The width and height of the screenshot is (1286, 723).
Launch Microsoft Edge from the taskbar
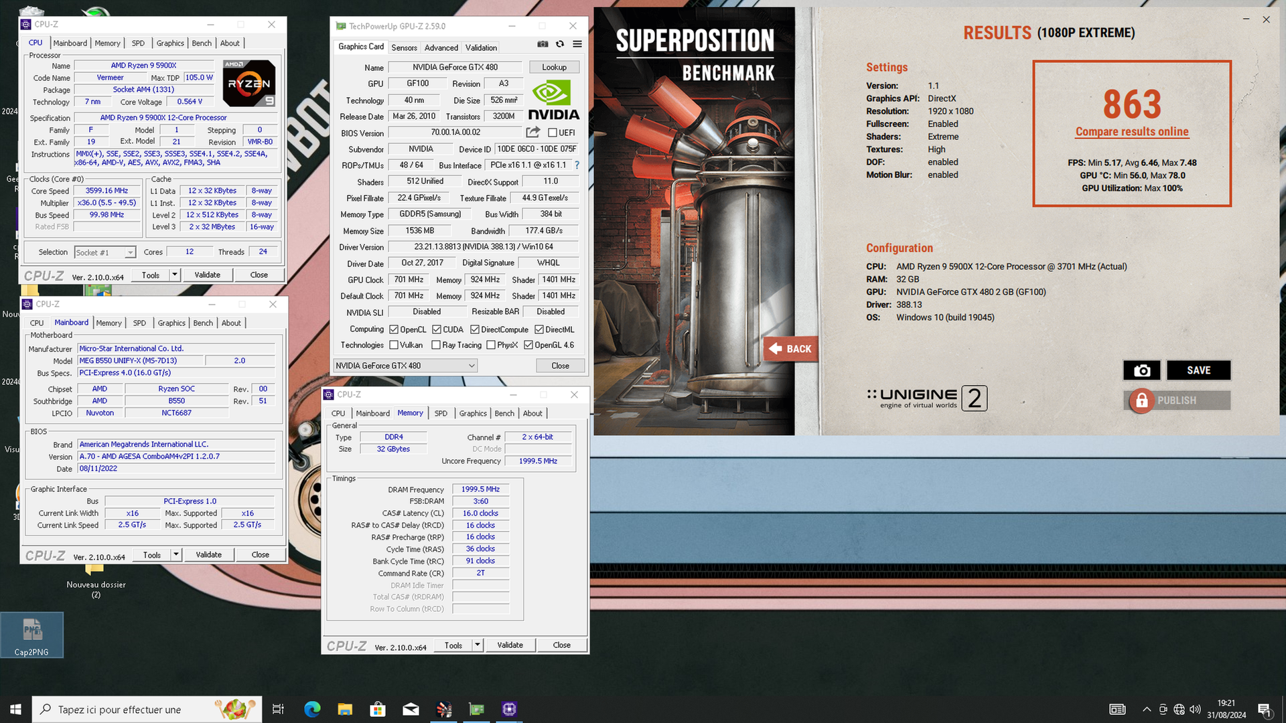[312, 709]
